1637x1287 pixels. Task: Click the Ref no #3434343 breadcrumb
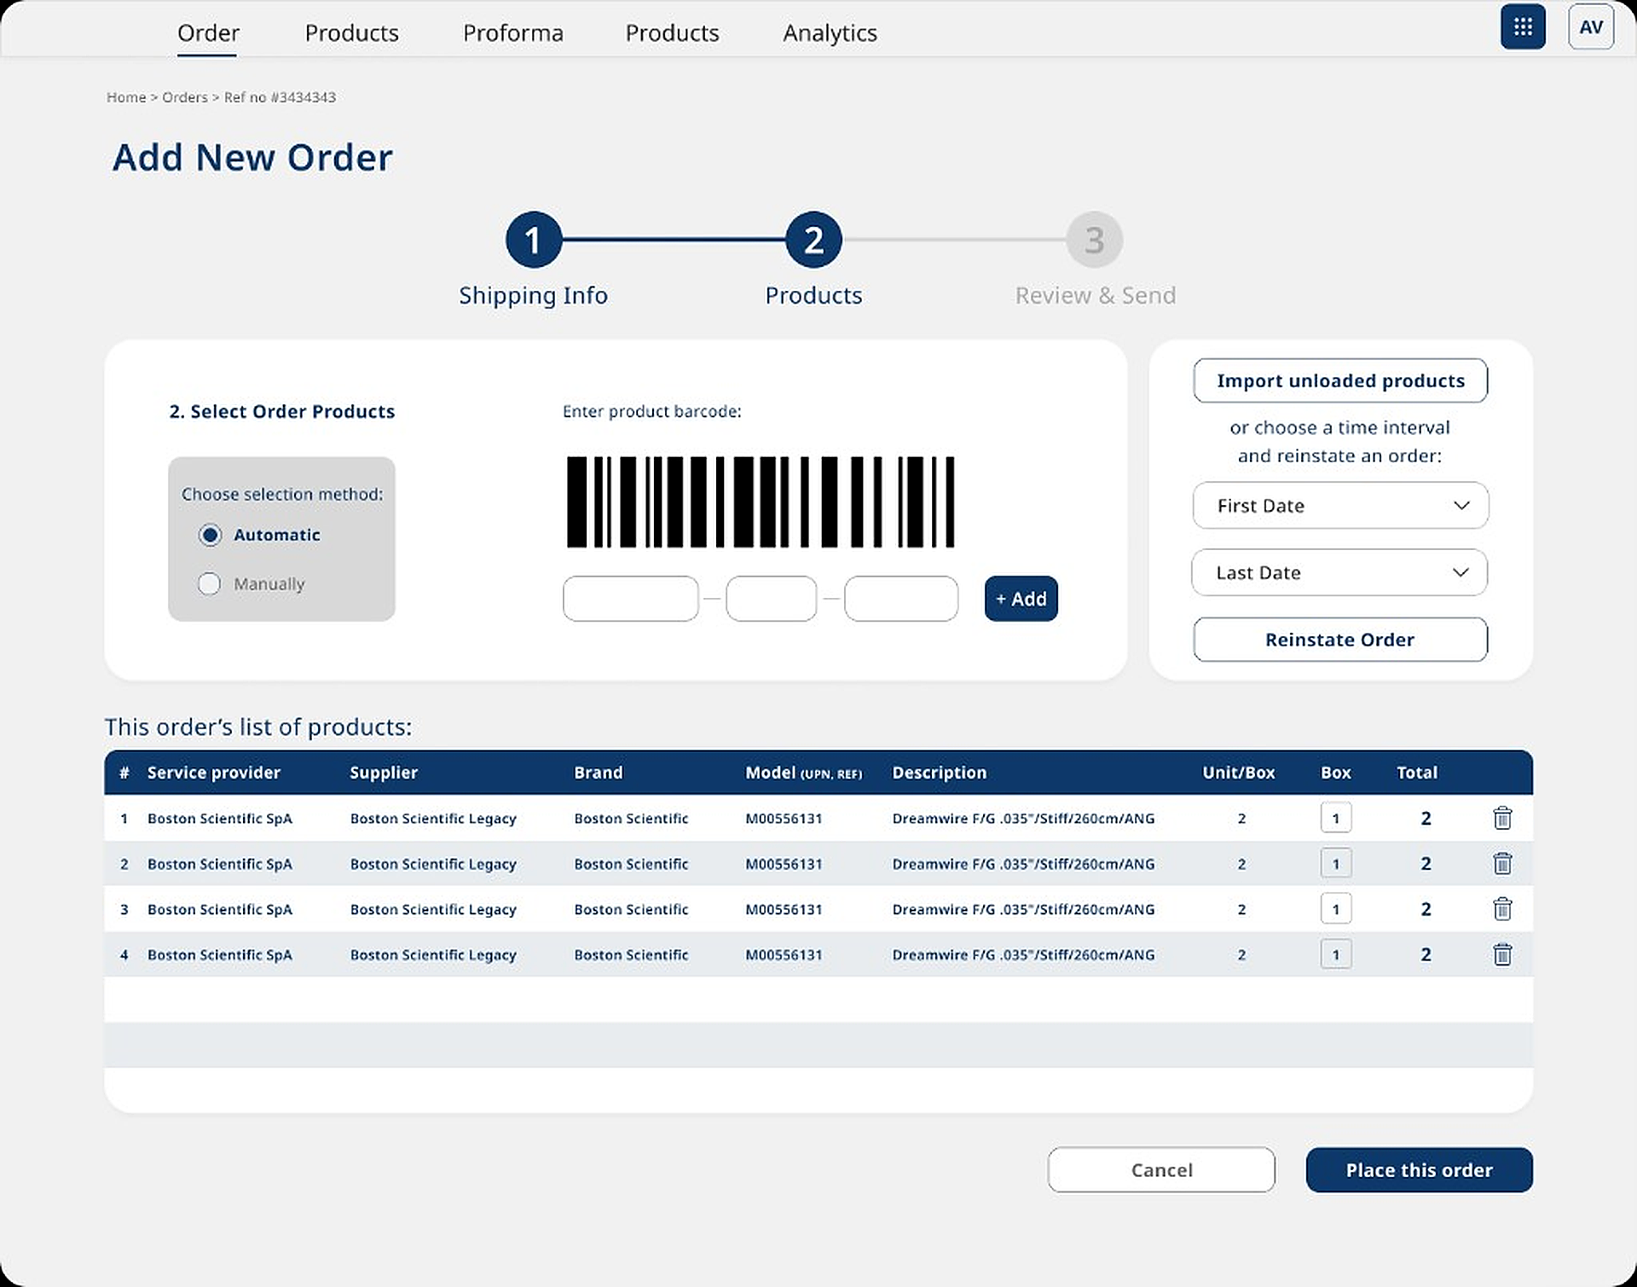pyautogui.click(x=280, y=97)
